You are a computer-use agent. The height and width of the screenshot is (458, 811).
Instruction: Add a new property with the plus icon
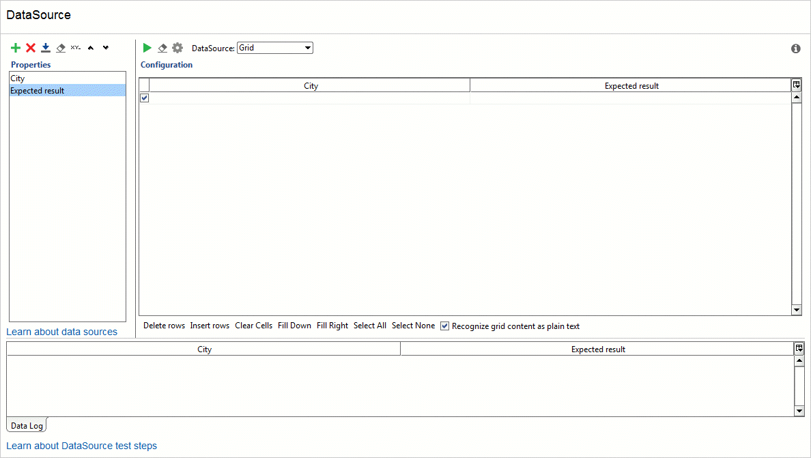(15, 48)
